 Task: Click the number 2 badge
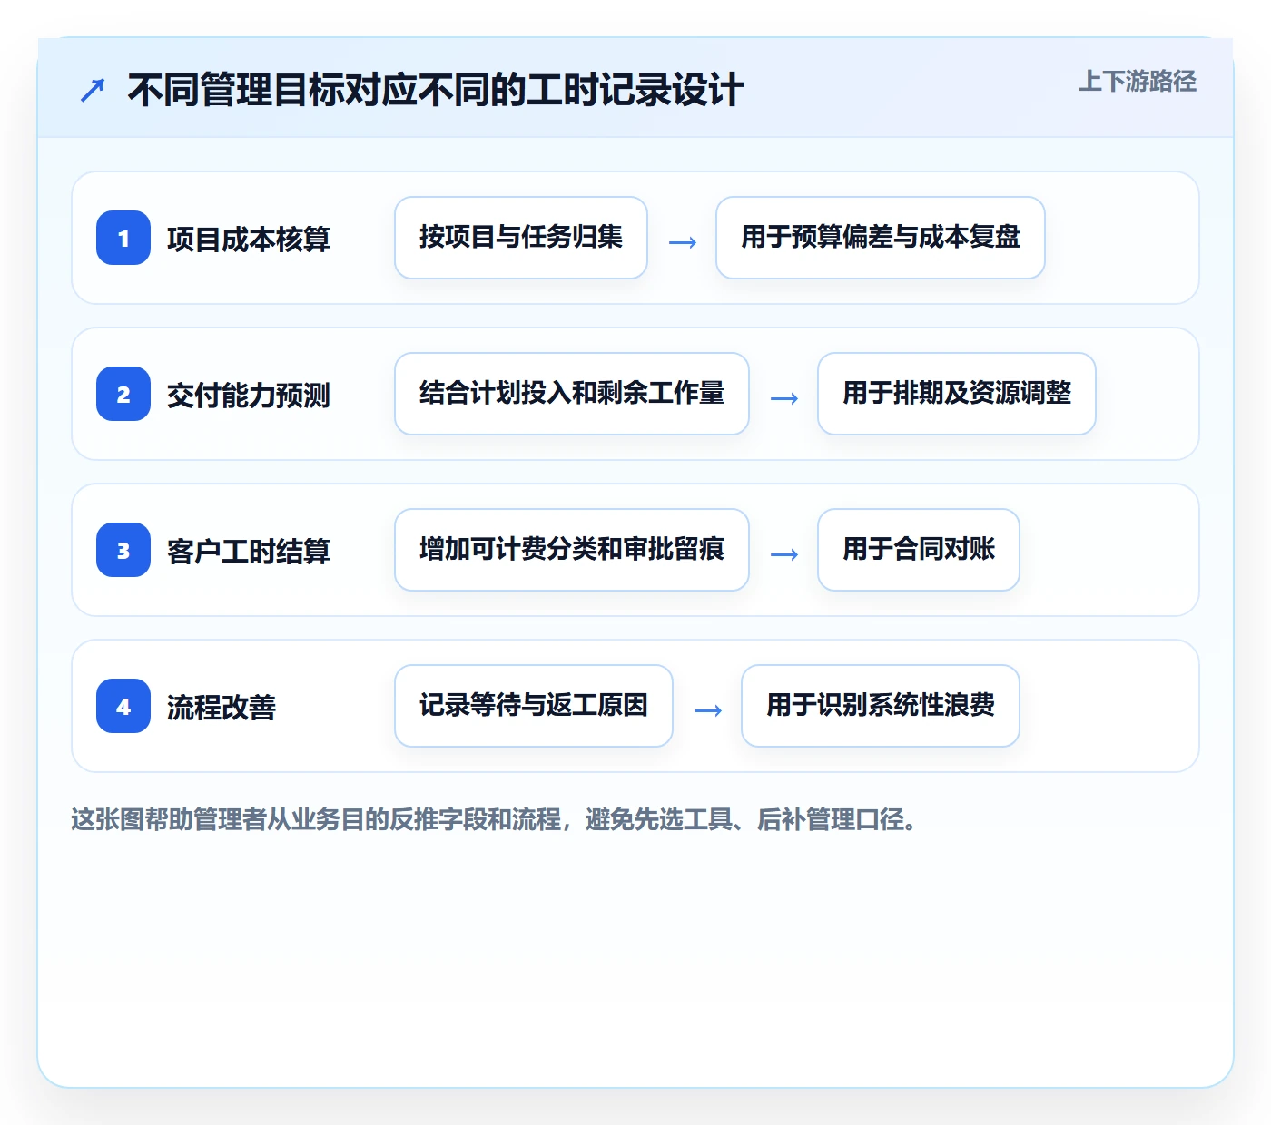123,394
